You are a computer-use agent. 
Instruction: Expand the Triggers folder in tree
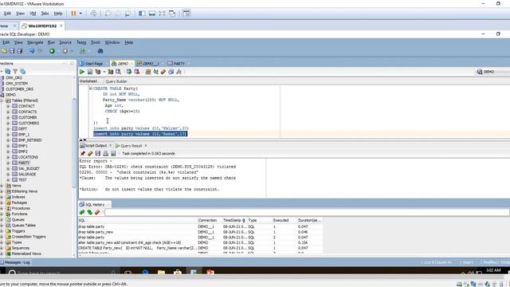[2, 231]
